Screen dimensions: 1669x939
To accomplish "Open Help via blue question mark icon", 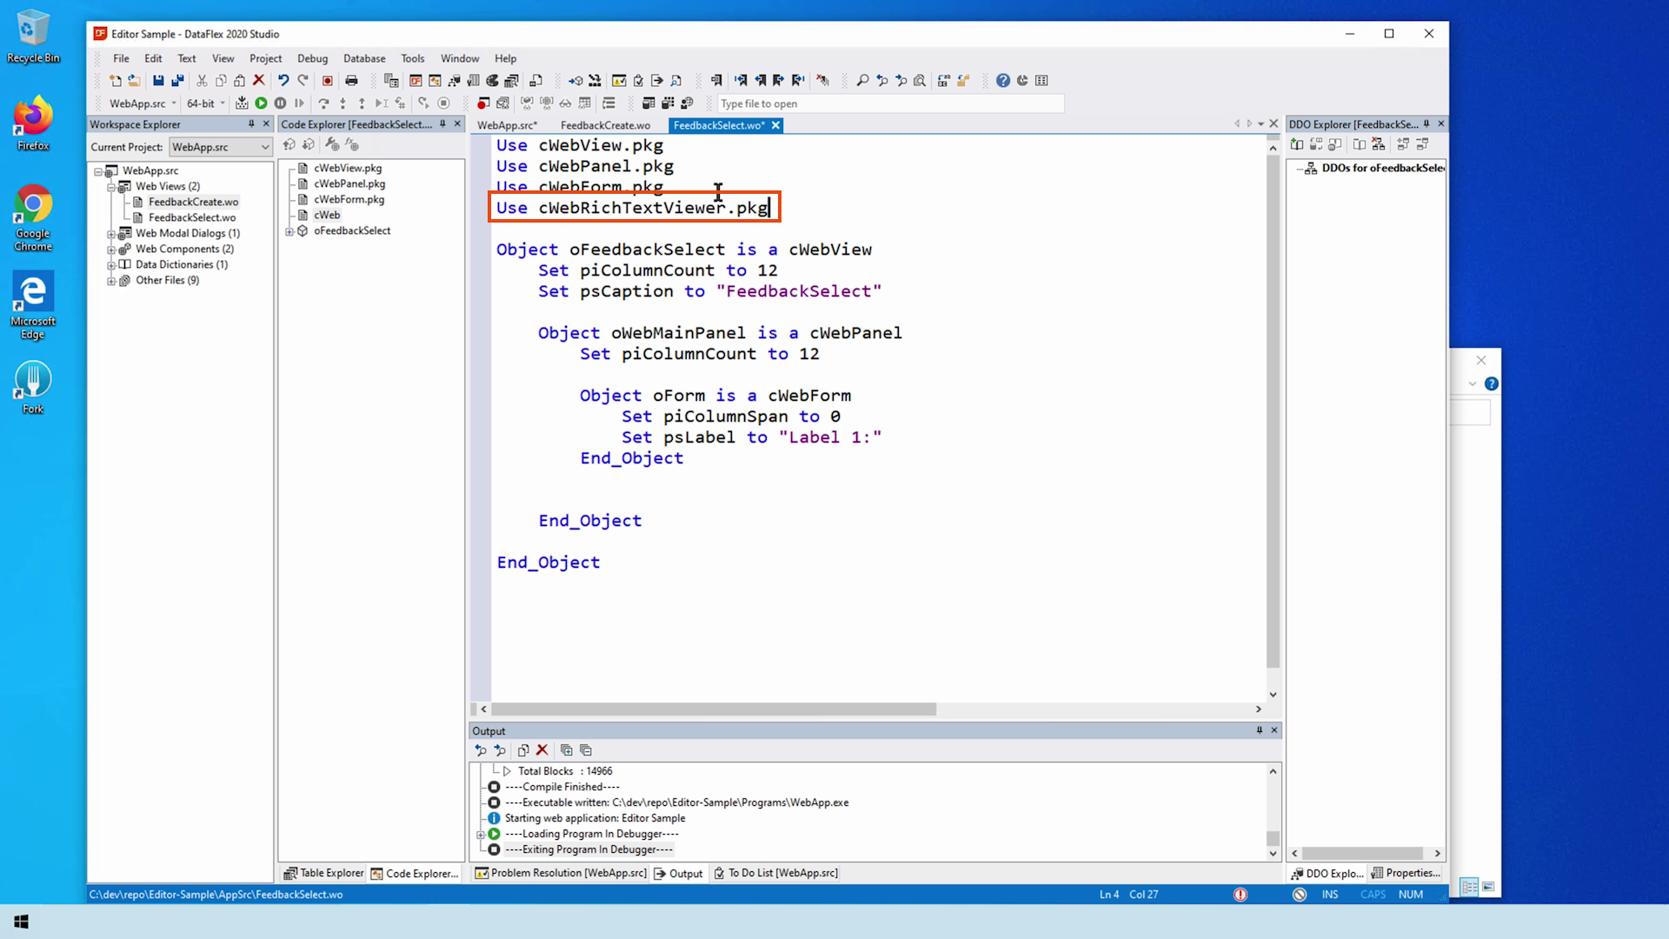I will [x=1002, y=81].
